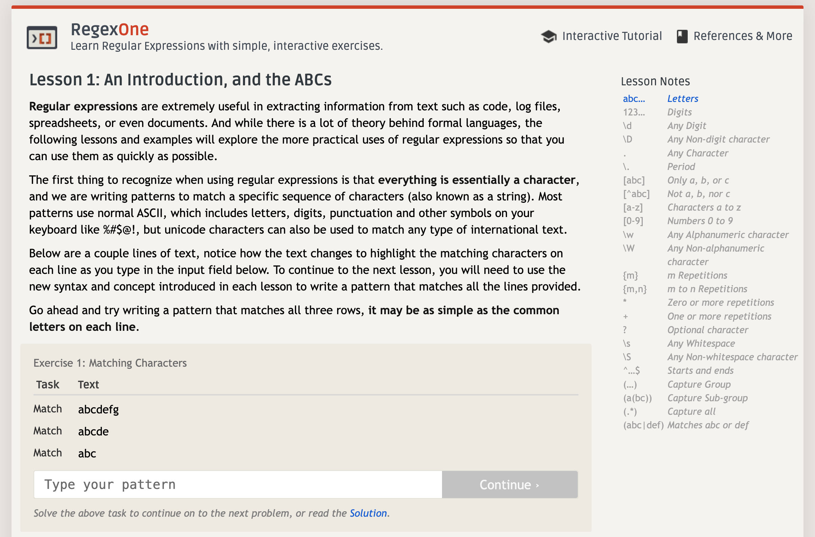The width and height of the screenshot is (815, 537).
Task: Open the Only a, b, or c note
Action: pyautogui.click(x=698, y=180)
